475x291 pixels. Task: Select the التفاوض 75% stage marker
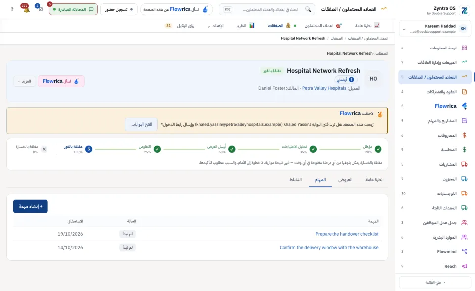(x=157, y=149)
